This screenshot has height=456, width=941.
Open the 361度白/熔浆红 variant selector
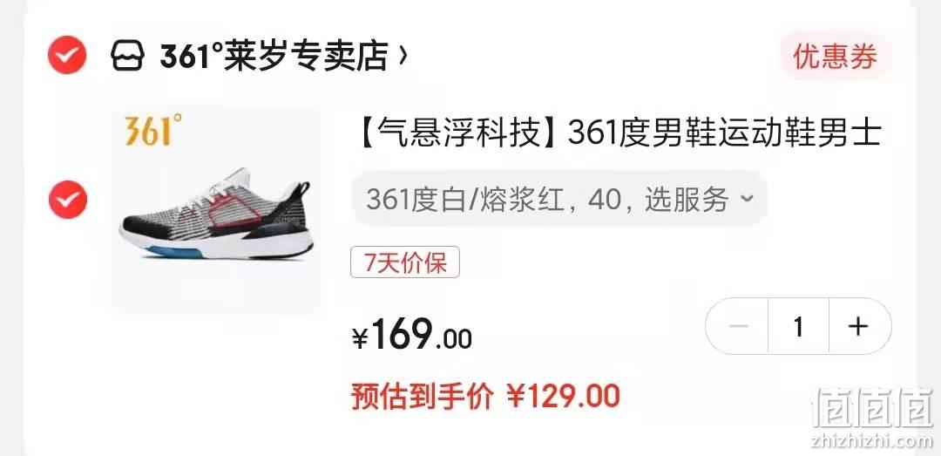(559, 199)
